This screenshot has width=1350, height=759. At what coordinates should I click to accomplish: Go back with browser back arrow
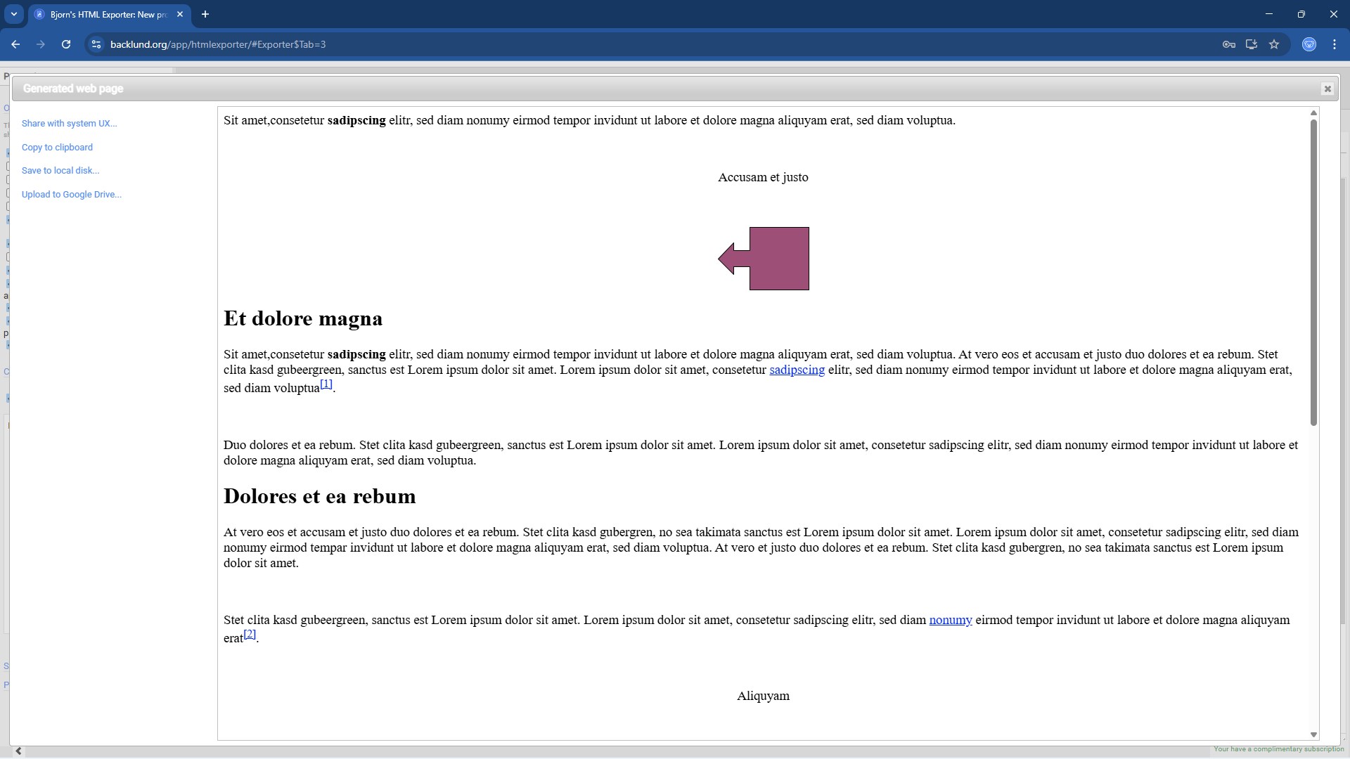(x=15, y=44)
